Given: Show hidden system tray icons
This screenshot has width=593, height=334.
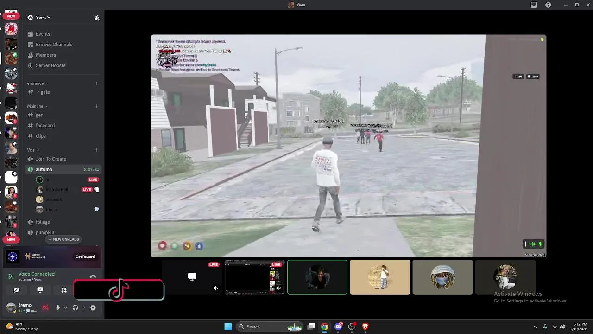Looking at the screenshot, I should click(535, 327).
